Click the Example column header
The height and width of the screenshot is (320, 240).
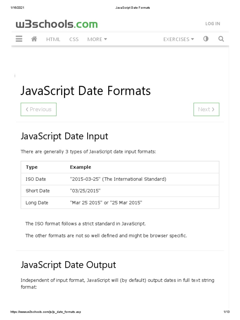[81, 167]
